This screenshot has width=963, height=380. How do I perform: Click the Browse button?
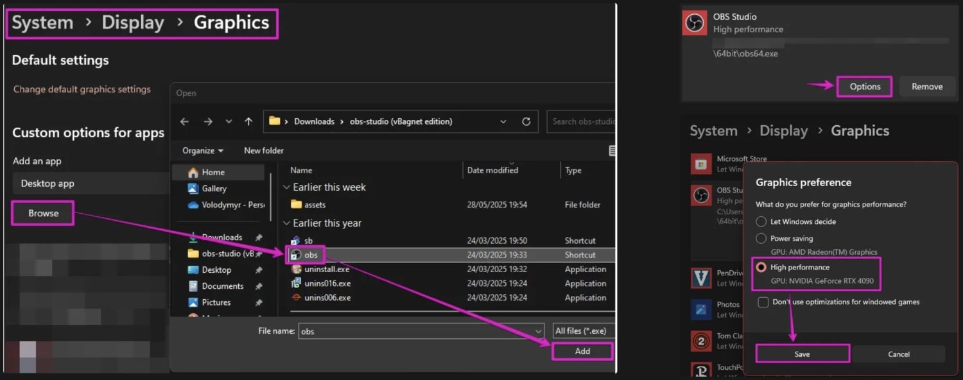tap(43, 213)
